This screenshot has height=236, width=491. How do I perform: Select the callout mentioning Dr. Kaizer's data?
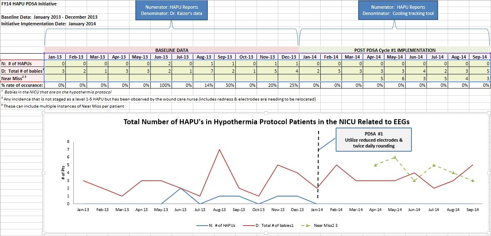coord(172,11)
